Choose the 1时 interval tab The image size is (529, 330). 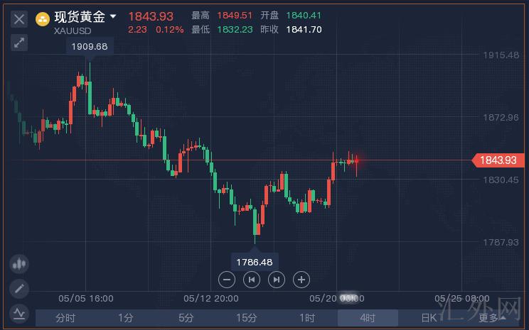tap(307, 318)
